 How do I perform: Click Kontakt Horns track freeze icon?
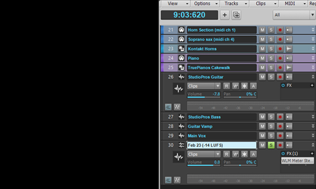289,49
